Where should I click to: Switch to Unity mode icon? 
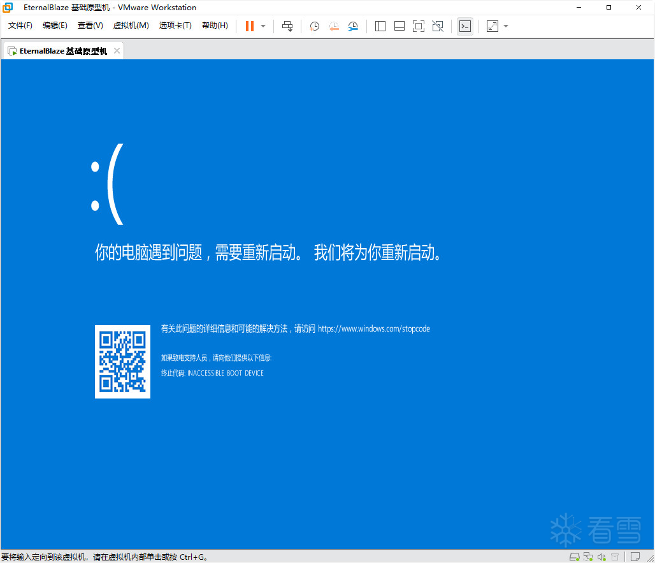438,26
